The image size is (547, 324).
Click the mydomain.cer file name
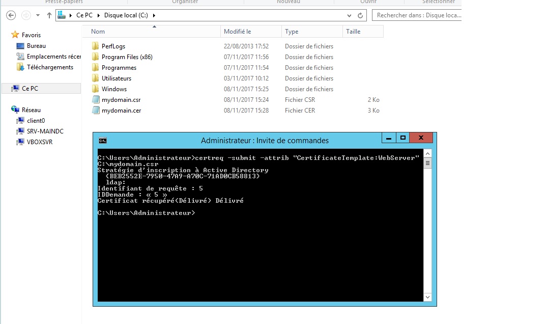(122, 111)
